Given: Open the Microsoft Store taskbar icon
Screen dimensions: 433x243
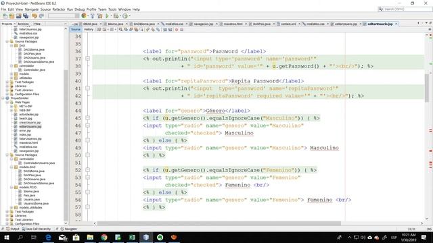Looking at the screenshot, I should pos(76,237).
